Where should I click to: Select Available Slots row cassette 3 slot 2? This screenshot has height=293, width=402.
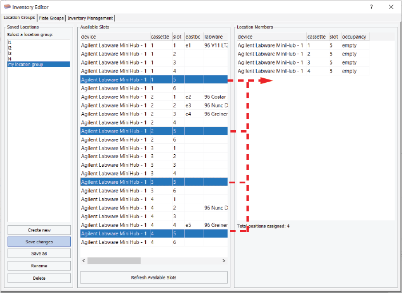[154, 156]
